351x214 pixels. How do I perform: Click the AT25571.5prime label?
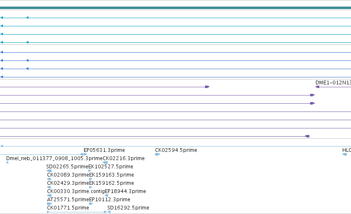[x=68, y=200]
